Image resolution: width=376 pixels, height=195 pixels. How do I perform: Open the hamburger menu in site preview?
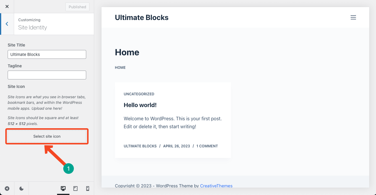click(x=353, y=17)
